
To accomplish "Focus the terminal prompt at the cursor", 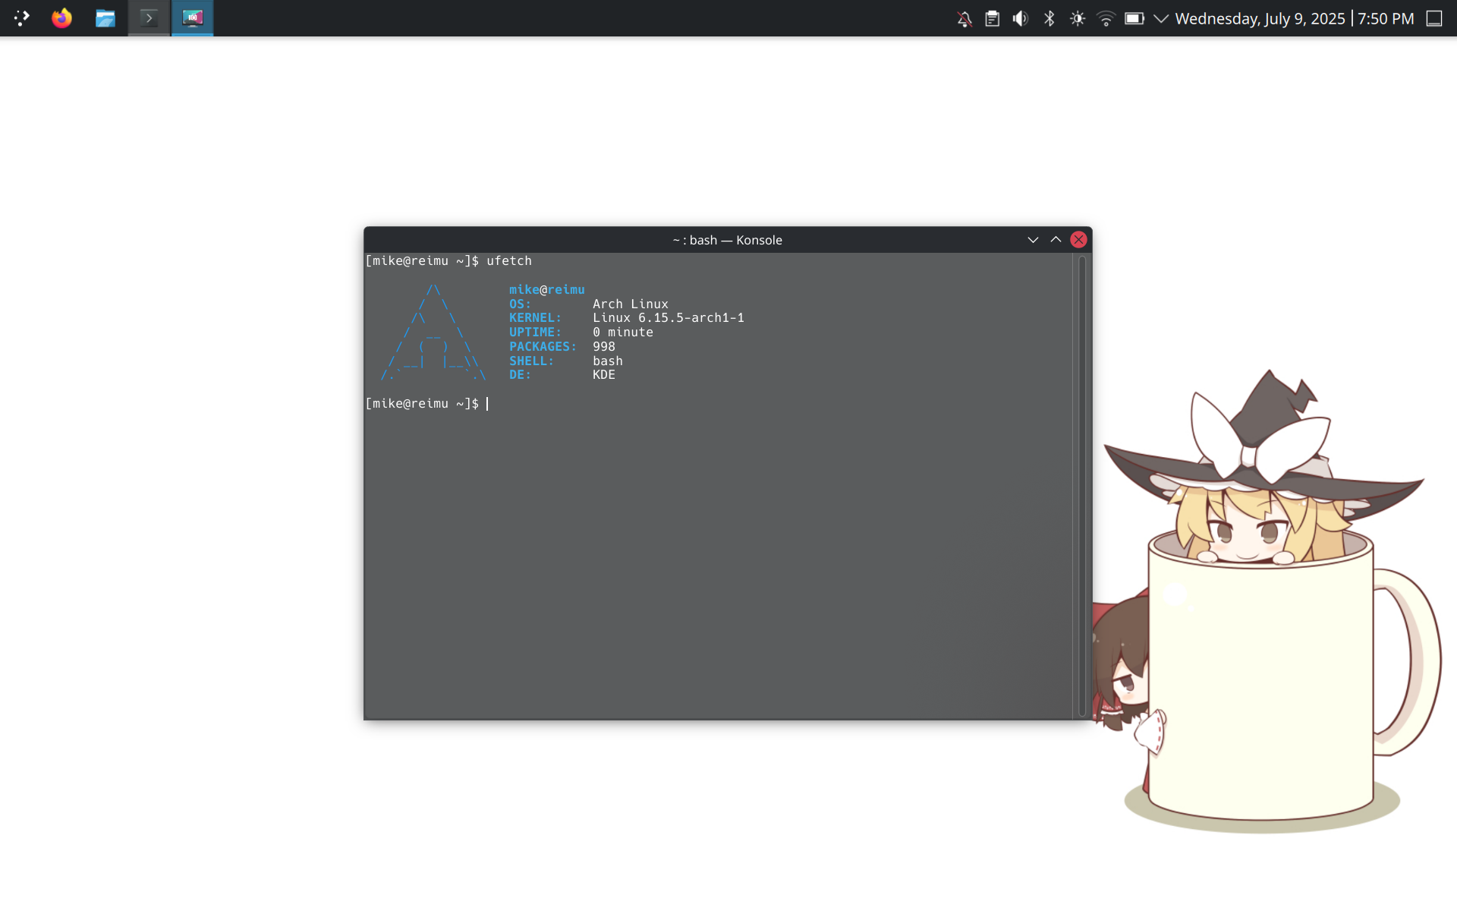I will 487,404.
